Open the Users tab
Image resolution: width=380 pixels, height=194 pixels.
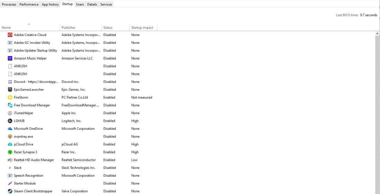(80, 4)
